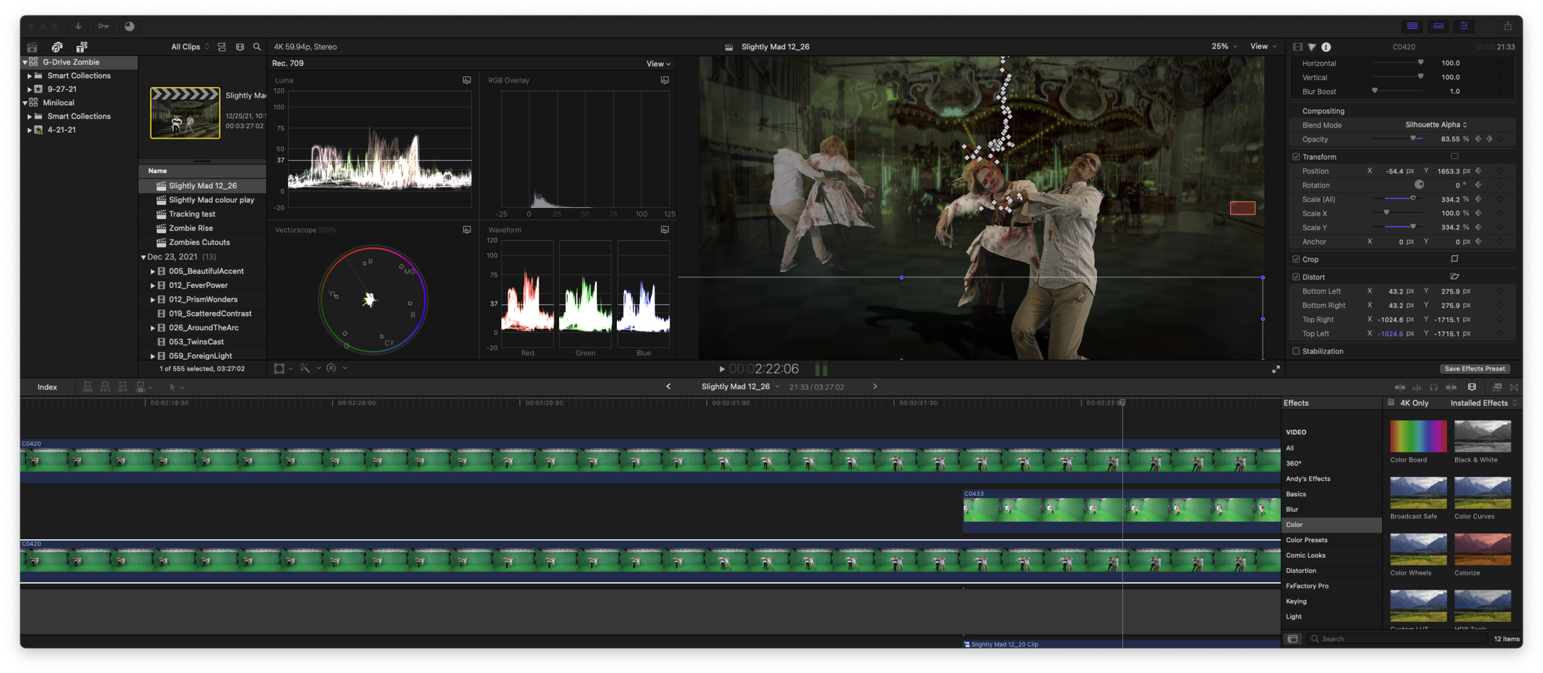The height and width of the screenshot is (673, 1543).
Task: Click the Index button
Action: [x=47, y=387]
